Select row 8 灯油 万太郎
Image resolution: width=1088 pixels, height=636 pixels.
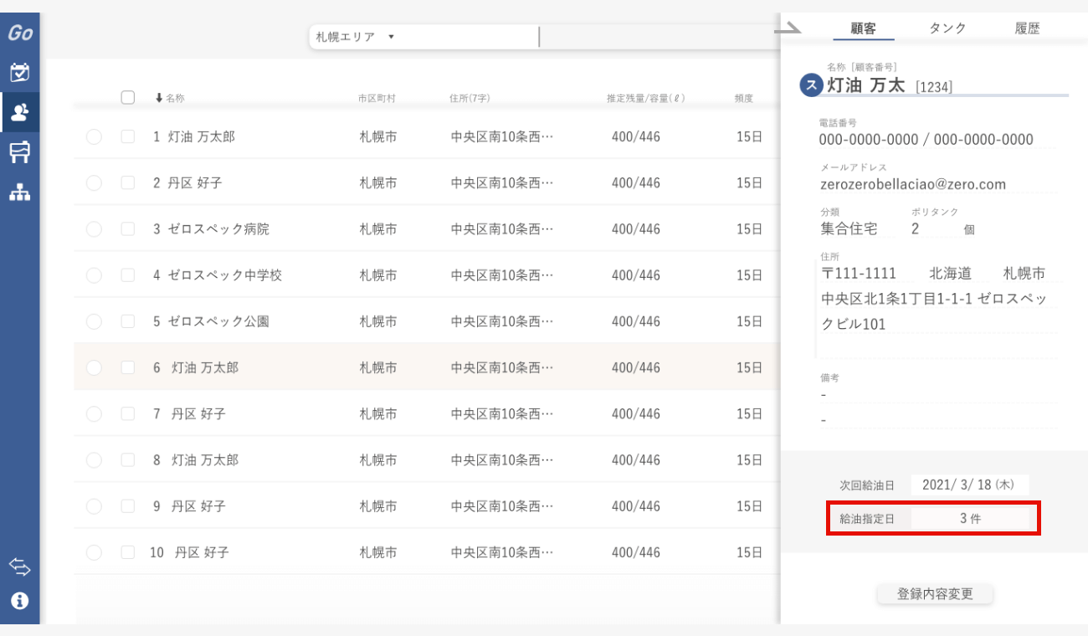(x=427, y=459)
